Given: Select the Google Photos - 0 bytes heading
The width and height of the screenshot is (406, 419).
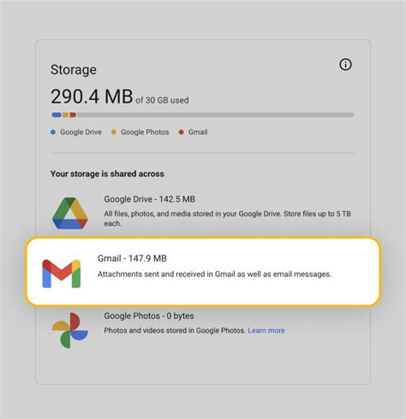Looking at the screenshot, I should [149, 316].
